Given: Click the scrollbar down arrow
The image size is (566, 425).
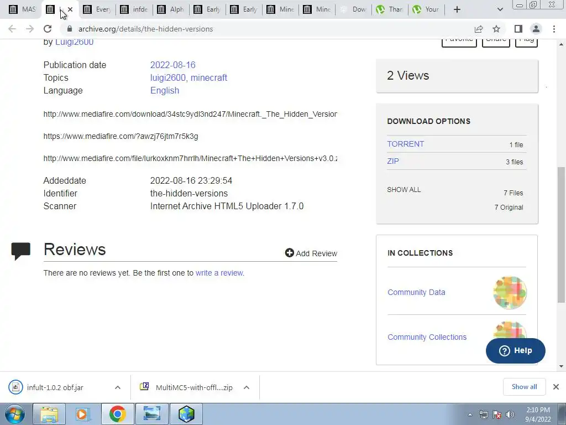Looking at the screenshot, I should coord(561,366).
